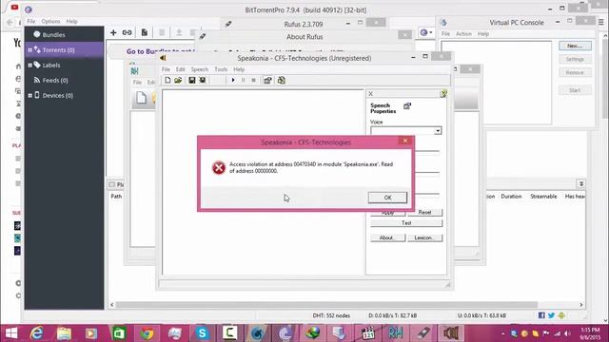The width and height of the screenshot is (609, 342).
Task: Click Android icon in BitTorrent status bar
Action: tap(561, 315)
